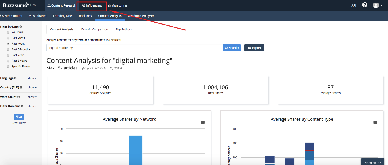Image resolution: width=388 pixels, height=165 pixels.
Task: Select the Specific Range date filter
Action: [x=8, y=67]
